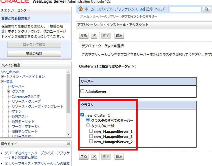Click the magnifier search button
This screenshot has width=212, height=166.
(206, 9)
